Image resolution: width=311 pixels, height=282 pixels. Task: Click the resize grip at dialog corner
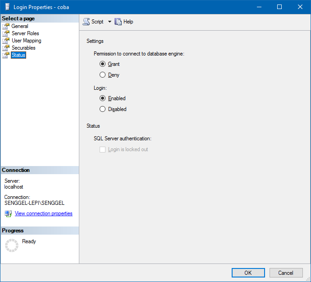[x=308, y=279]
